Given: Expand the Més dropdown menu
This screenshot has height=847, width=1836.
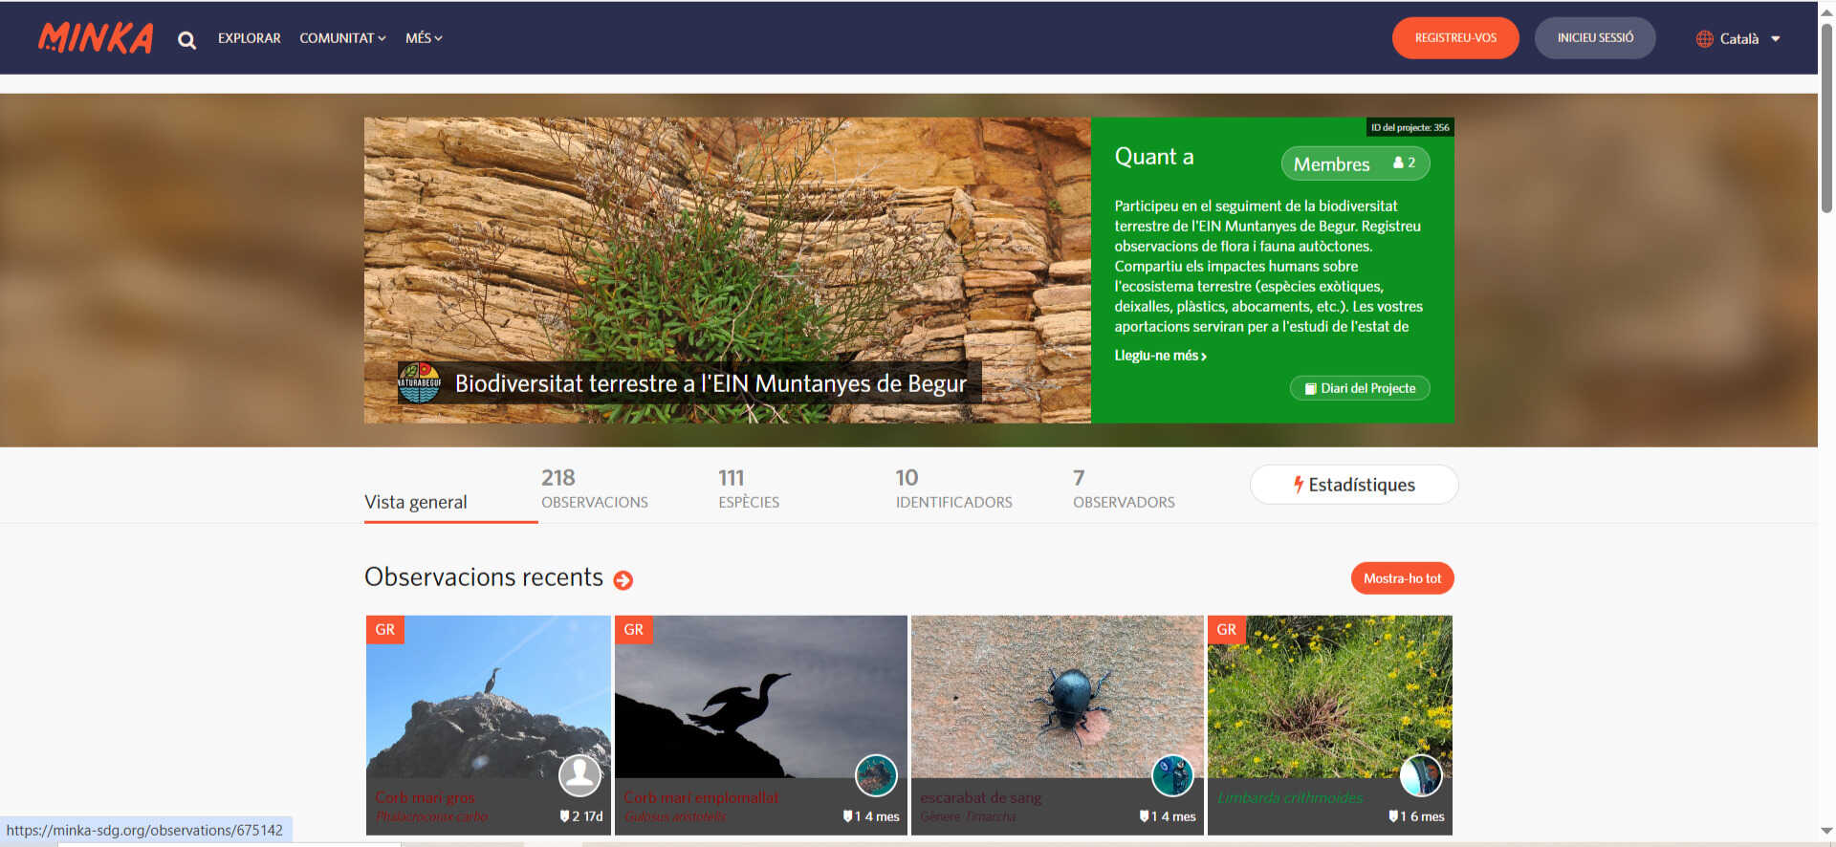Looking at the screenshot, I should [424, 38].
